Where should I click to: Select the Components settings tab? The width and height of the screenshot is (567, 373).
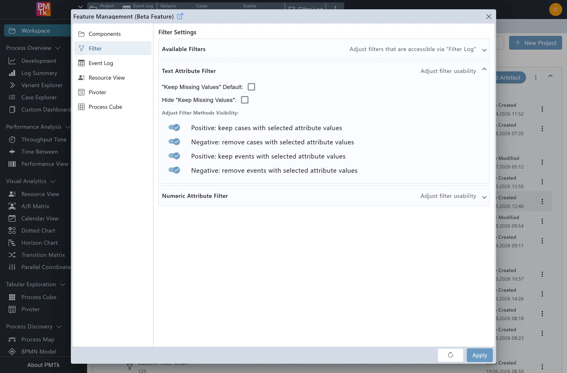[x=113, y=34]
